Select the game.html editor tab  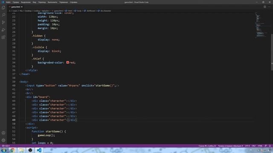[16, 7]
